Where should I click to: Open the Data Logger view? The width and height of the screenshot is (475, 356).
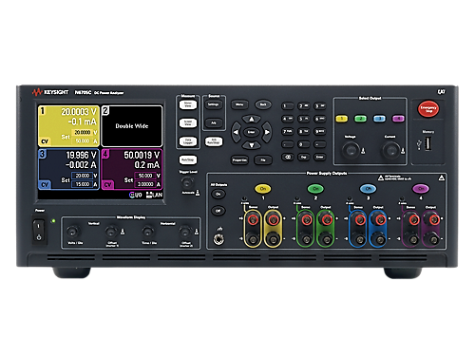(x=188, y=141)
